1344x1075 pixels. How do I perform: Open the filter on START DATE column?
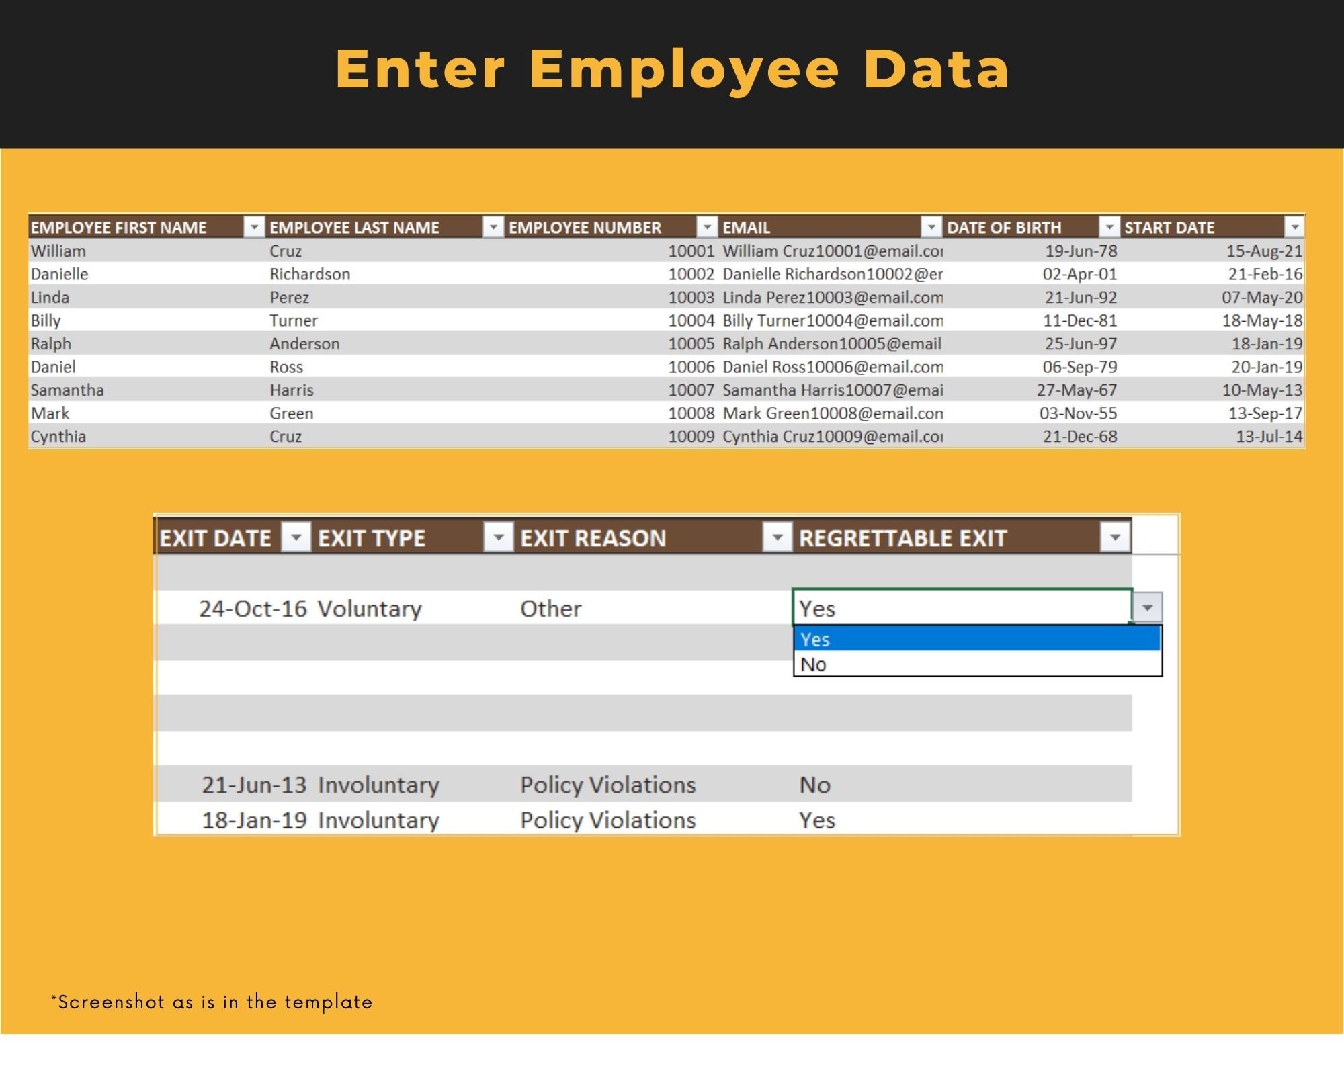[1294, 227]
